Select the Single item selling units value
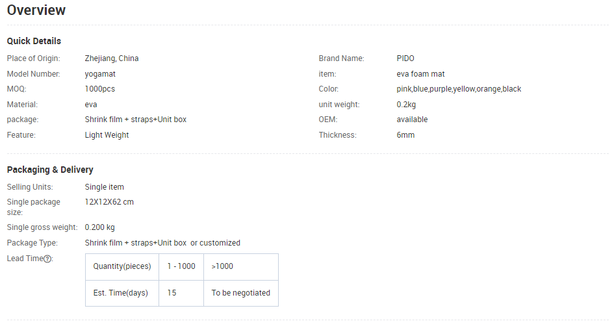614x330 pixels. click(105, 187)
